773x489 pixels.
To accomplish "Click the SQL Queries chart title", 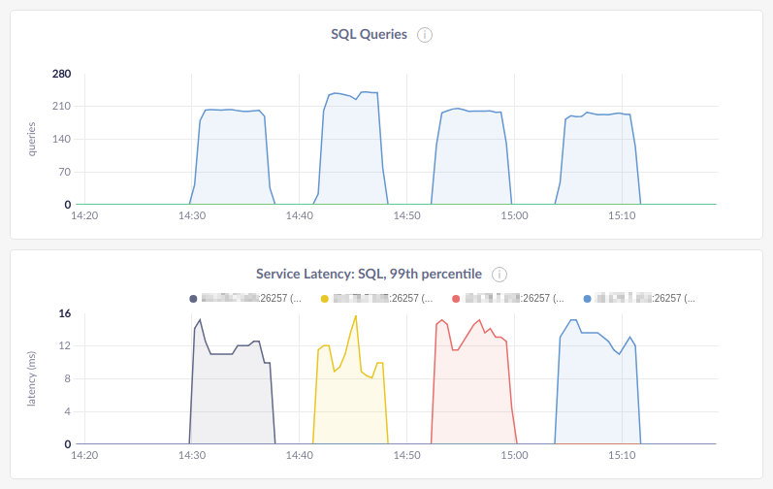I will [x=370, y=35].
